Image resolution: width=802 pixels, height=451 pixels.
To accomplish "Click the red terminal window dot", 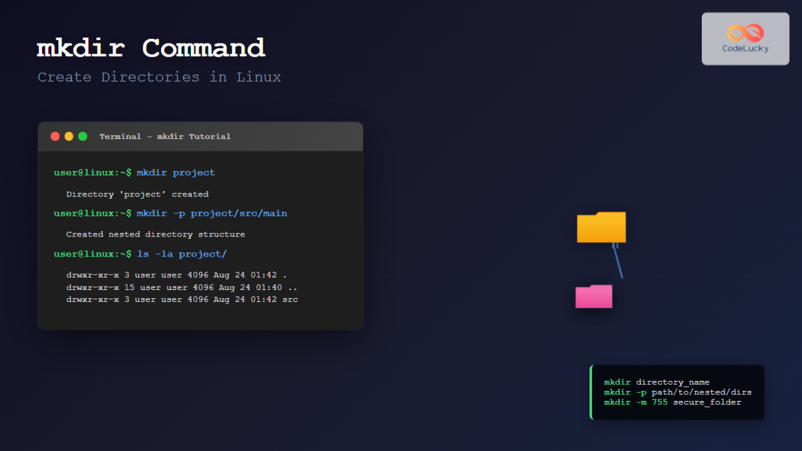I will (55, 136).
